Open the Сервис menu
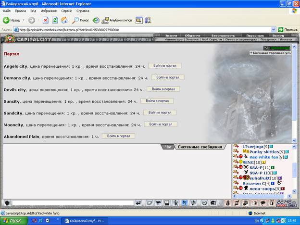Viewport: 300px width, 225px height. pyautogui.click(x=66, y=11)
